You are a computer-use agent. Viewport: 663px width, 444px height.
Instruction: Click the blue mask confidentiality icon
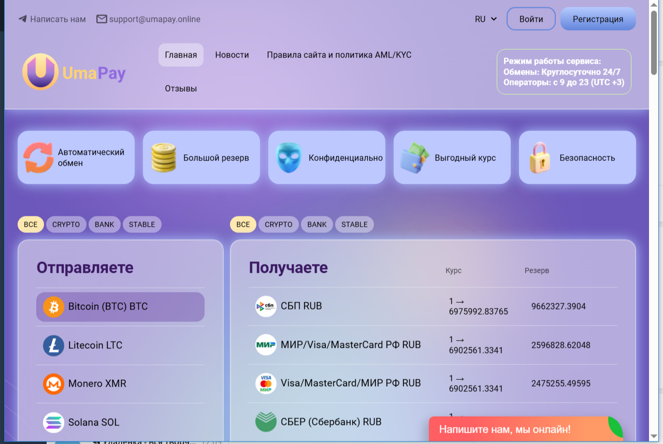pyautogui.click(x=289, y=157)
